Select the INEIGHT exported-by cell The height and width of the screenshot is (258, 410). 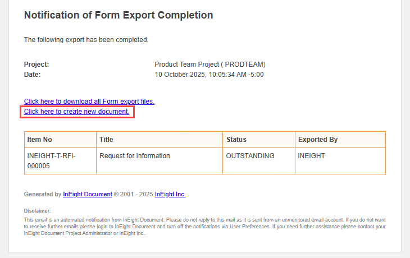click(311, 156)
